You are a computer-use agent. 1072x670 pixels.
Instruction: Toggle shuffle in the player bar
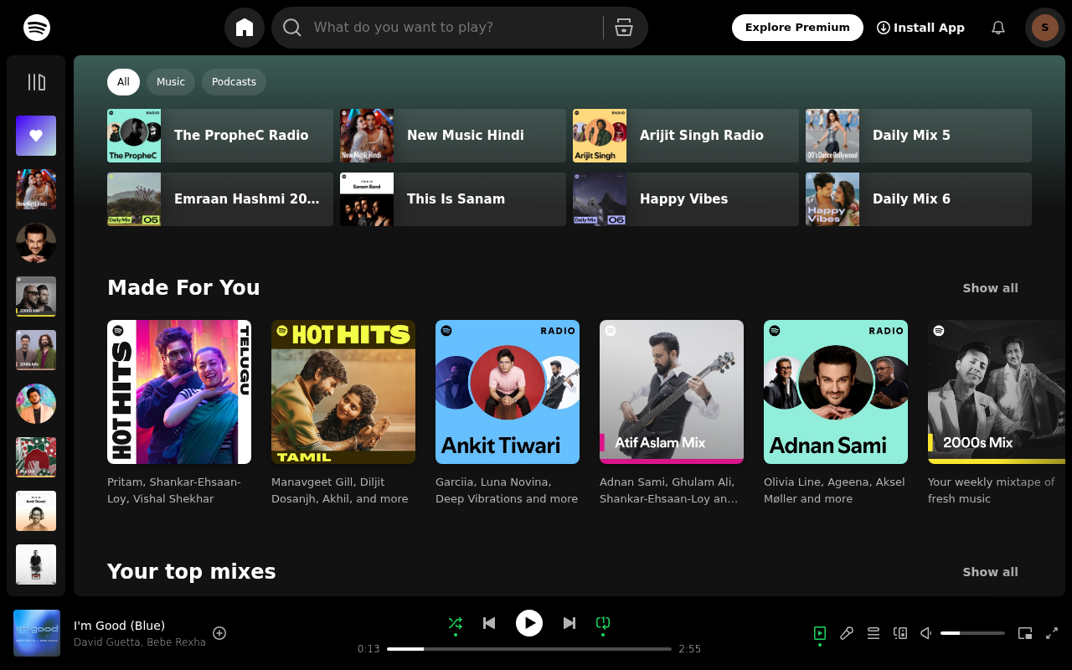[456, 623]
